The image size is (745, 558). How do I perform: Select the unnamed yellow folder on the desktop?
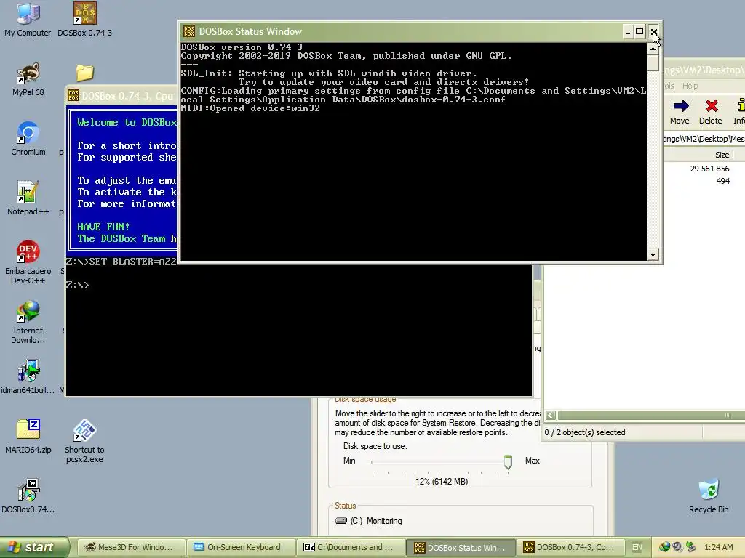pyautogui.click(x=84, y=73)
